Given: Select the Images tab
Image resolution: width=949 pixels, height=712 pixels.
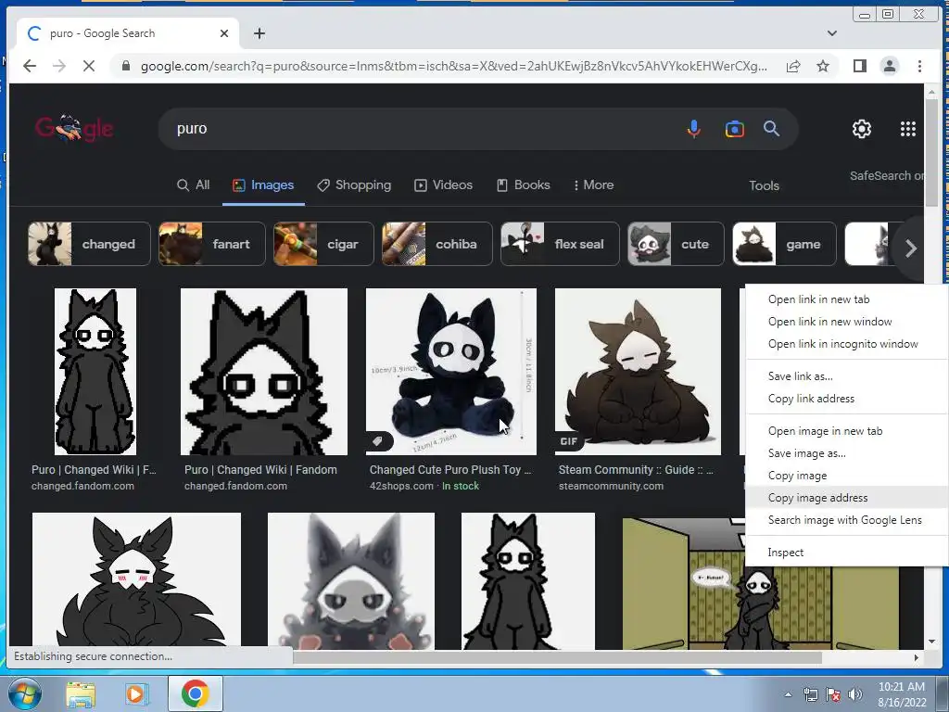Looking at the screenshot, I should tap(263, 184).
